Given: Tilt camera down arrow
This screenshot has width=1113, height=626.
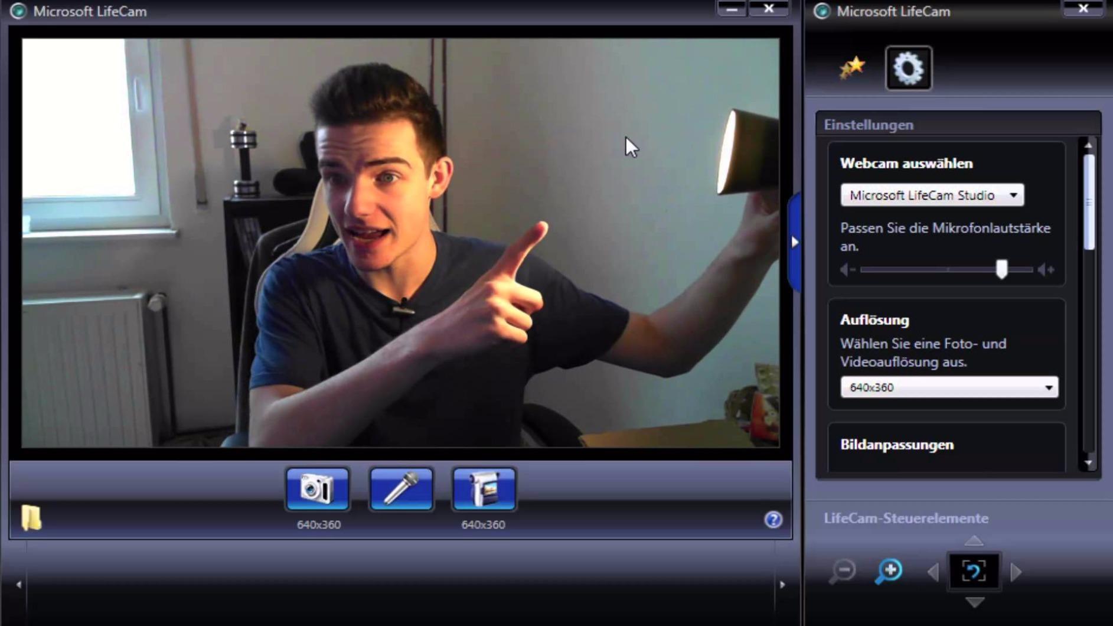Looking at the screenshot, I should (974, 602).
